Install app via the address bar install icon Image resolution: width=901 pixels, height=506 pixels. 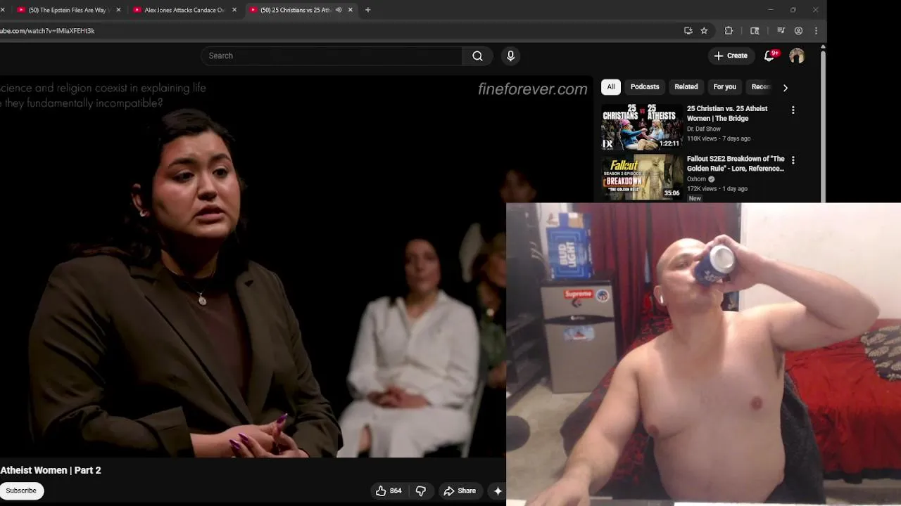[x=688, y=31]
